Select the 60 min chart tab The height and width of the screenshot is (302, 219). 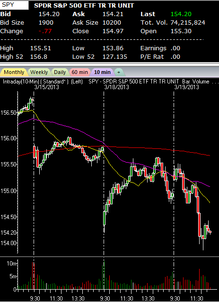[x=79, y=72]
